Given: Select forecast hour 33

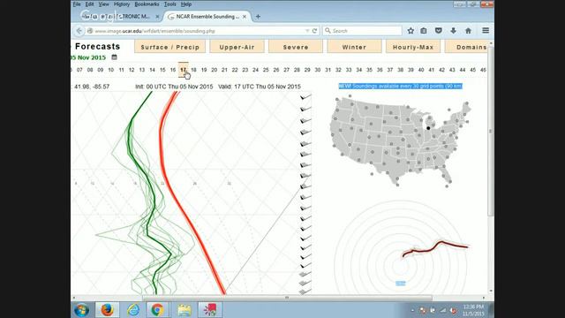Looking at the screenshot, I should 349,70.
